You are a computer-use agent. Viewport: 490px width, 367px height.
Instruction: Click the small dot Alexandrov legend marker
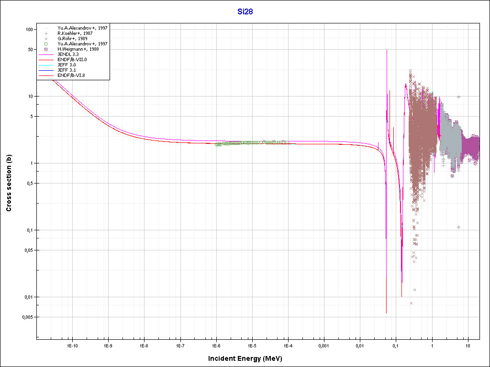(46, 28)
